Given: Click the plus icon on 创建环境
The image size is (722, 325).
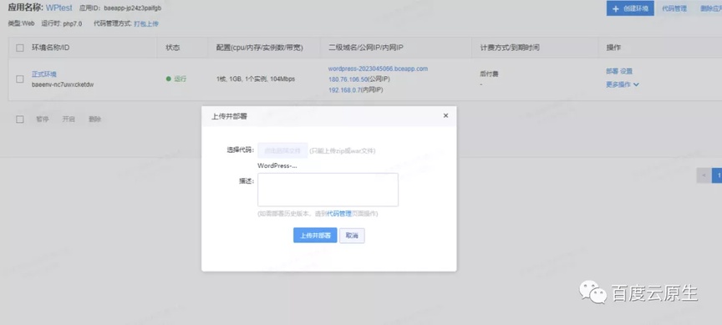Looking at the screenshot, I should coord(616,8).
